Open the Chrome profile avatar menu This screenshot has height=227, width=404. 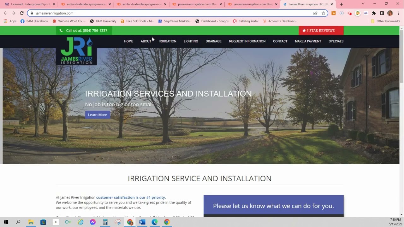coord(390,13)
